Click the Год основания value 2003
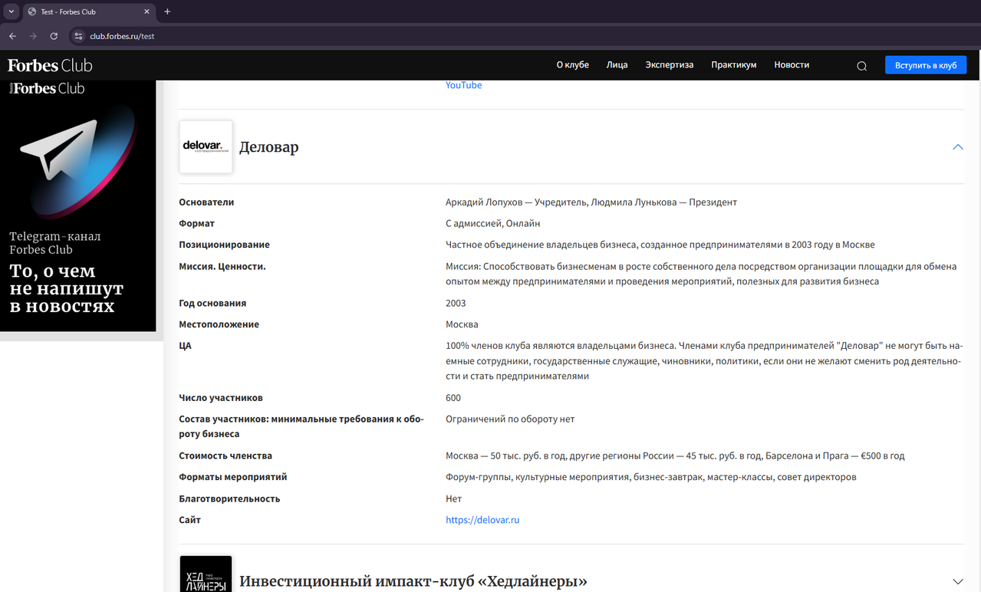 [x=456, y=304]
